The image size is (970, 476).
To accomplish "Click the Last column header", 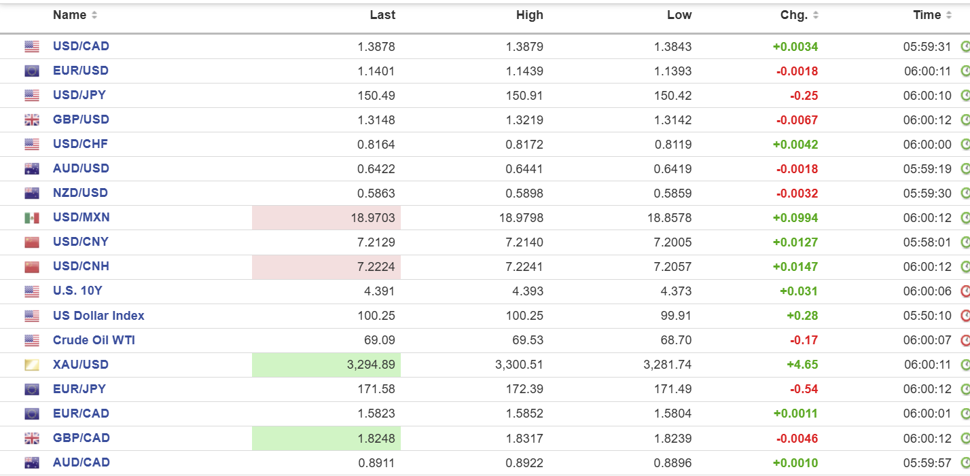I will (x=382, y=15).
